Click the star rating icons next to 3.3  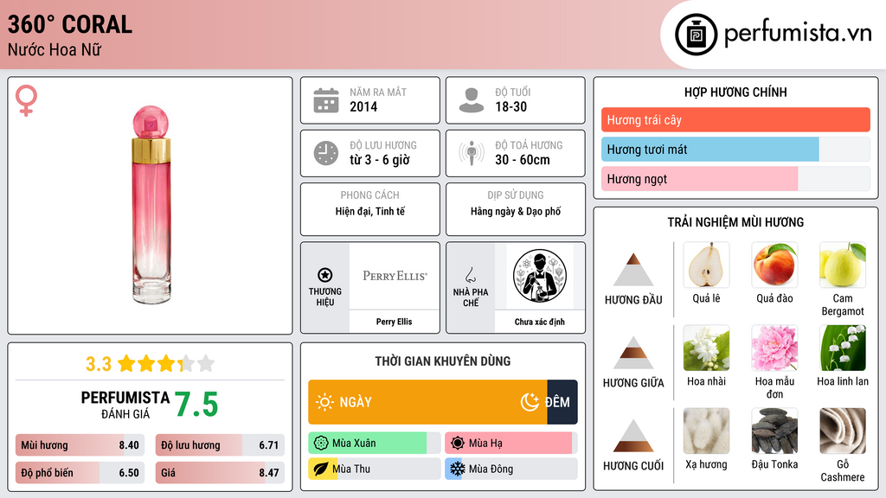pos(166,363)
